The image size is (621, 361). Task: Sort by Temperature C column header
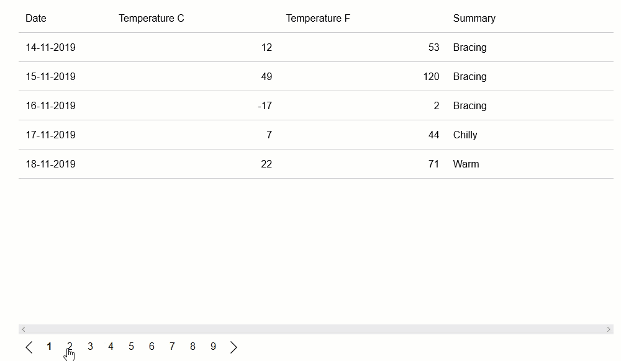pos(152,19)
